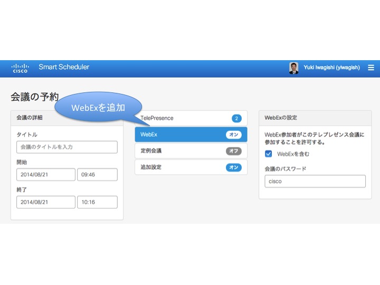Toggle the 定例会議 オフ switch
Image resolution: width=380 pixels, height=285 pixels.
pyautogui.click(x=233, y=151)
